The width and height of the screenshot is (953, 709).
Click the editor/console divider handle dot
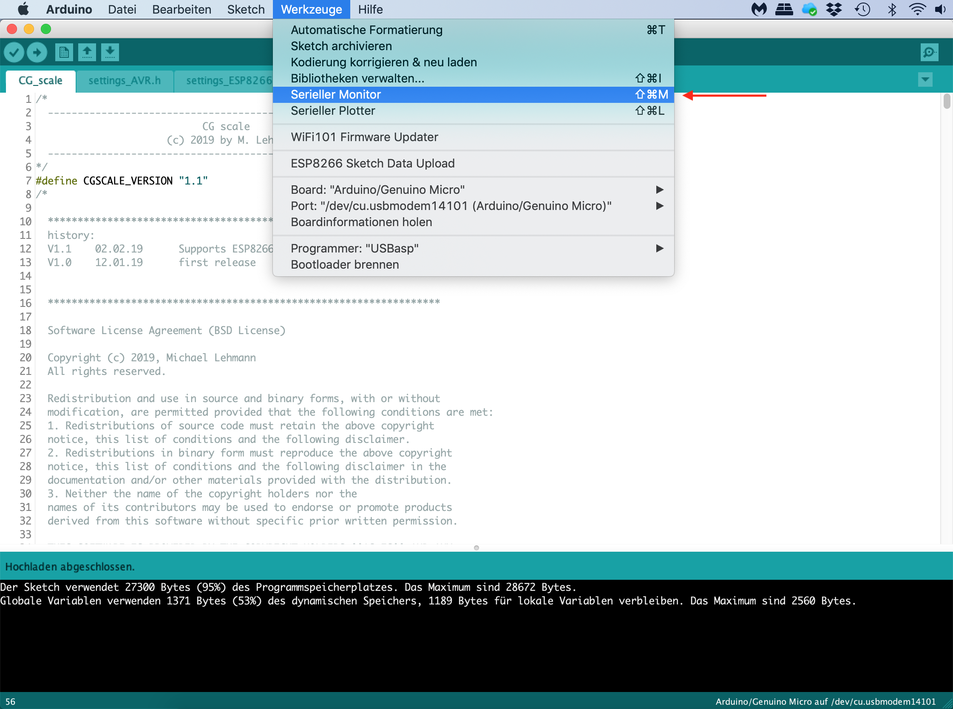476,548
